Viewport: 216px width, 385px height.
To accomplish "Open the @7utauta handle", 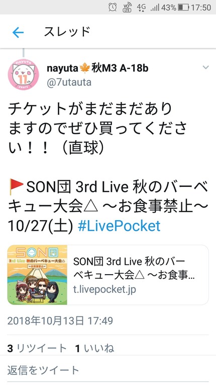I will [x=69, y=82].
